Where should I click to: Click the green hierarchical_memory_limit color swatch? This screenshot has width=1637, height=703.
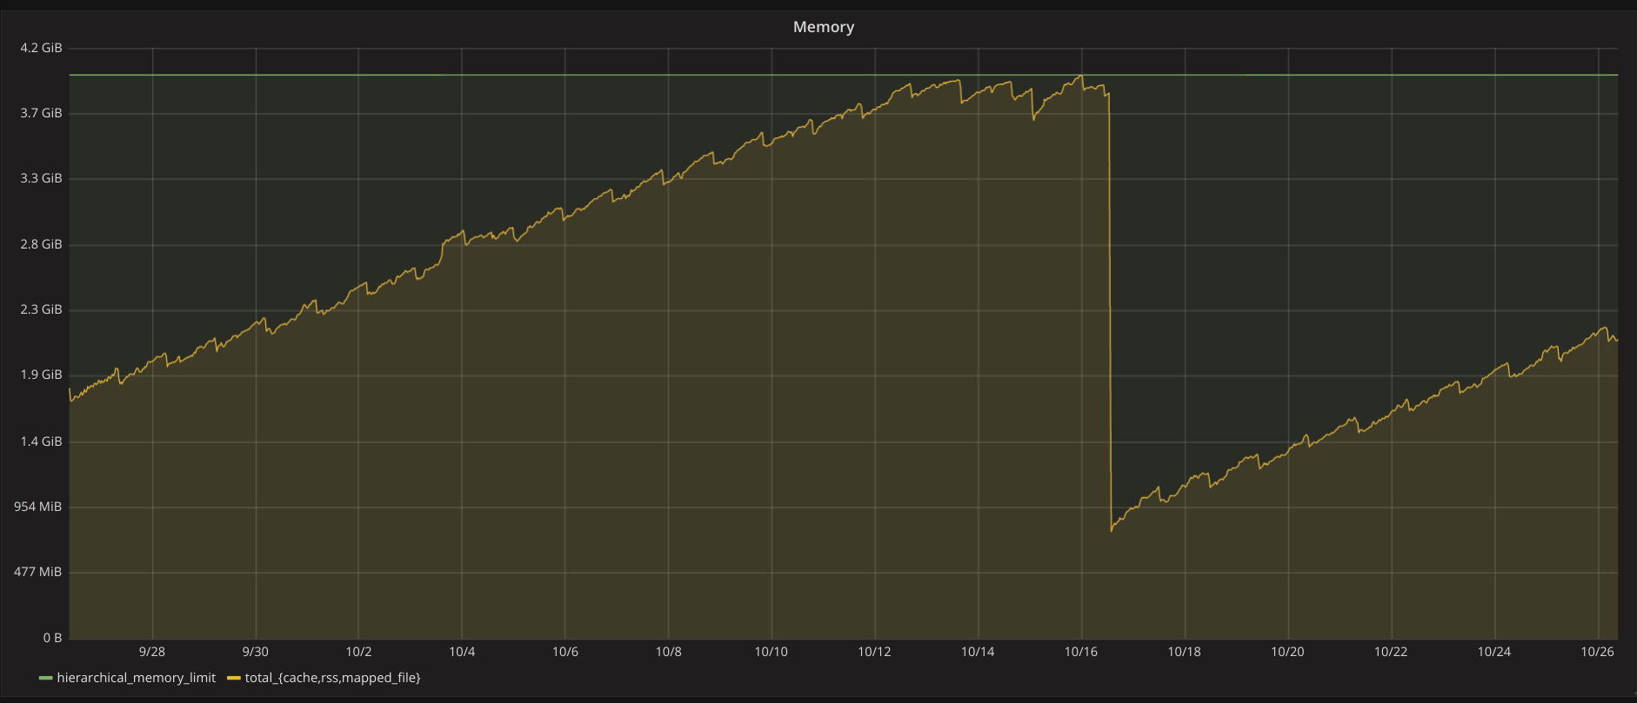pyautogui.click(x=46, y=678)
